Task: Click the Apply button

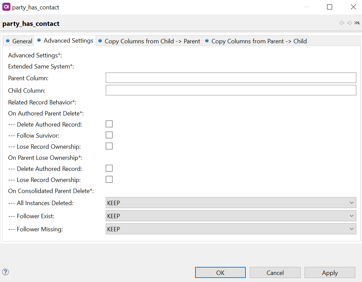Action: coord(330,272)
